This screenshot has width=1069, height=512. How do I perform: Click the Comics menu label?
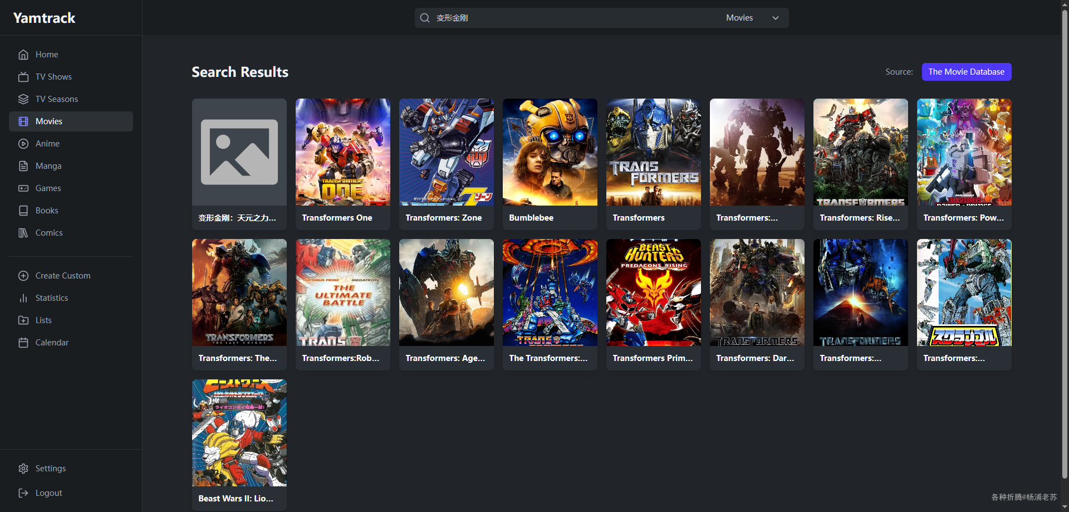tap(49, 233)
